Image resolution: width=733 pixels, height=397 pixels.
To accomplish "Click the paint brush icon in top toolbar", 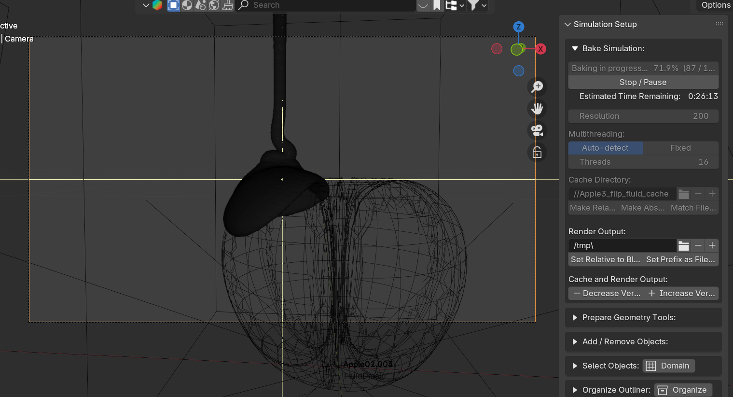I will (x=228, y=5).
